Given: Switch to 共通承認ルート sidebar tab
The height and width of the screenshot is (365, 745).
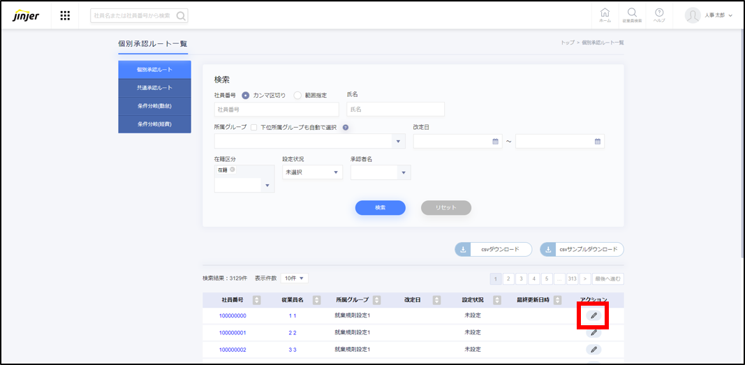Looking at the screenshot, I should coord(154,87).
